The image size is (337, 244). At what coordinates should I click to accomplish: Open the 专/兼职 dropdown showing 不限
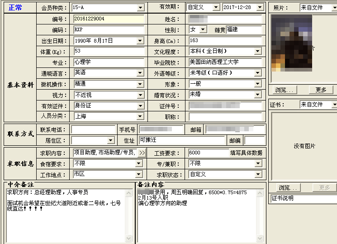[x=258, y=164]
